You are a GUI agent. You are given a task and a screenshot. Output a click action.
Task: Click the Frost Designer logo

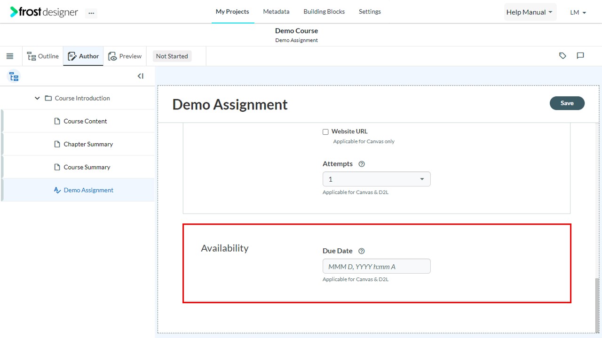click(44, 12)
